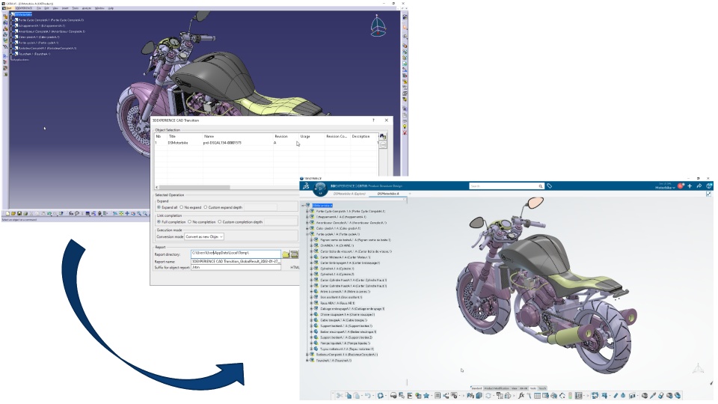Select the Custom expand depth radio button

tap(205, 207)
